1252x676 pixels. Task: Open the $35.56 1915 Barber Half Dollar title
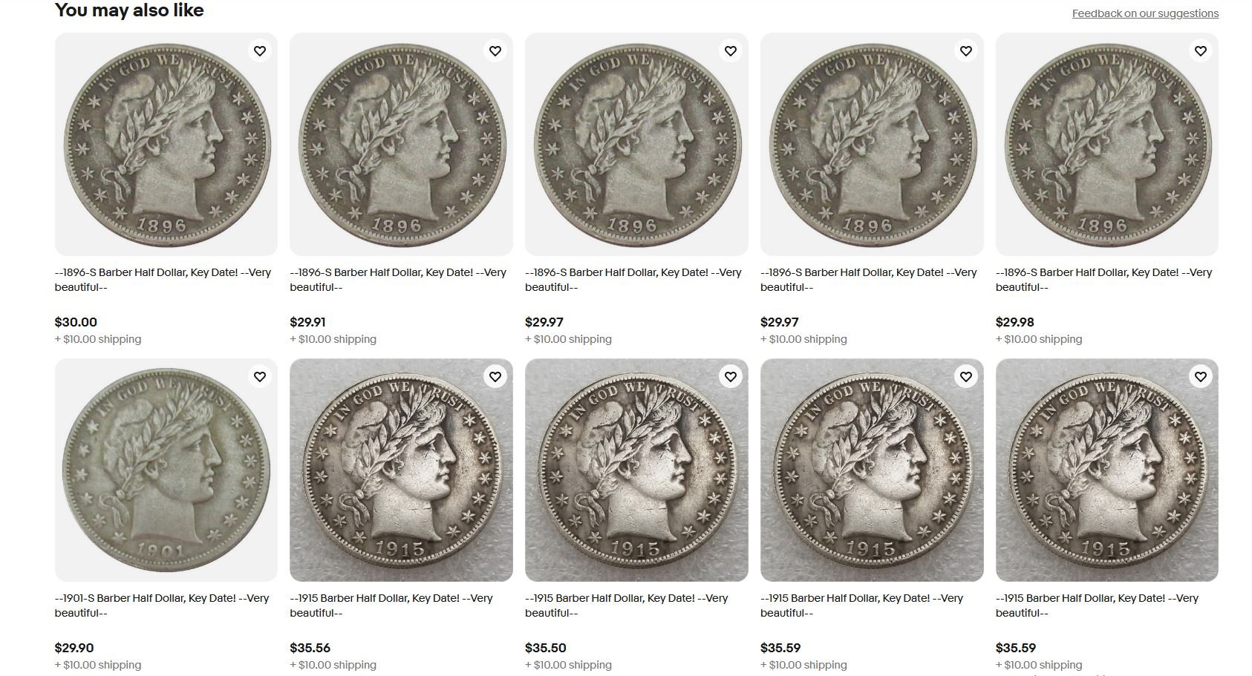(x=391, y=606)
